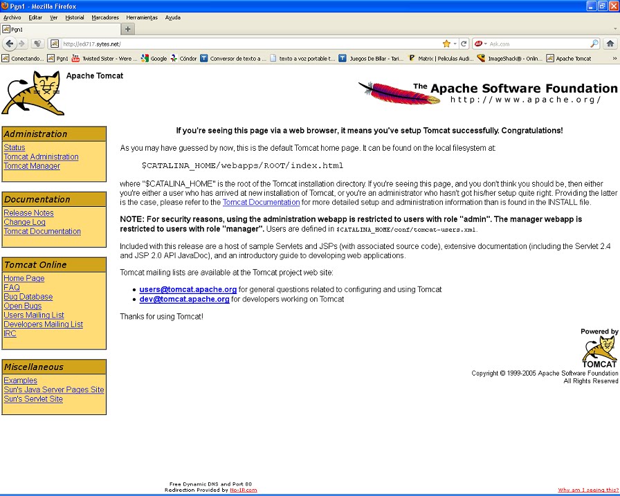
Task: Open the Herramientas menu
Action: pos(142,17)
